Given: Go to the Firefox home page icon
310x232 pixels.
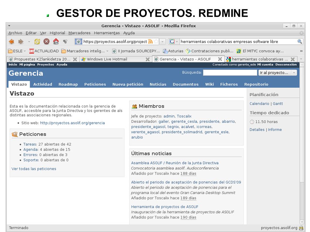Looking at the screenshot, I should (56, 42).
